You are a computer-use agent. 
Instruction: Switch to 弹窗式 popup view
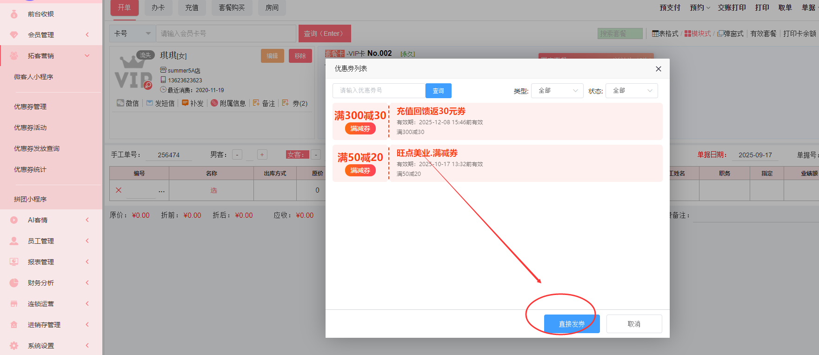point(730,33)
